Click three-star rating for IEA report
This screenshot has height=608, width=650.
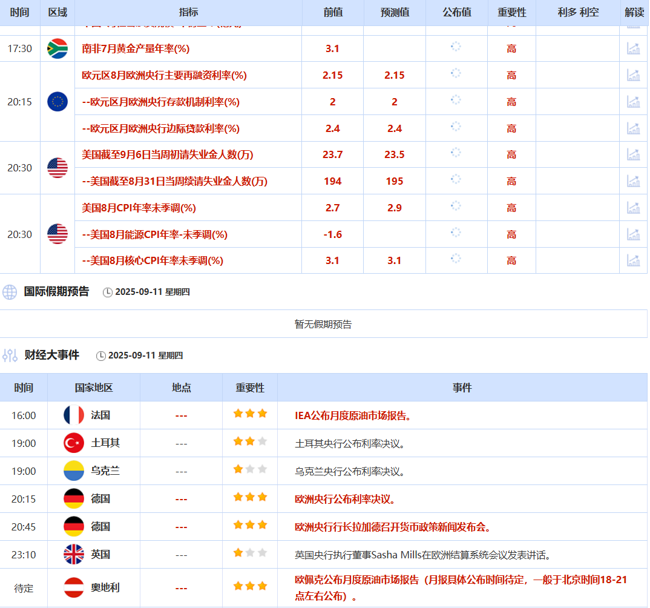click(250, 414)
